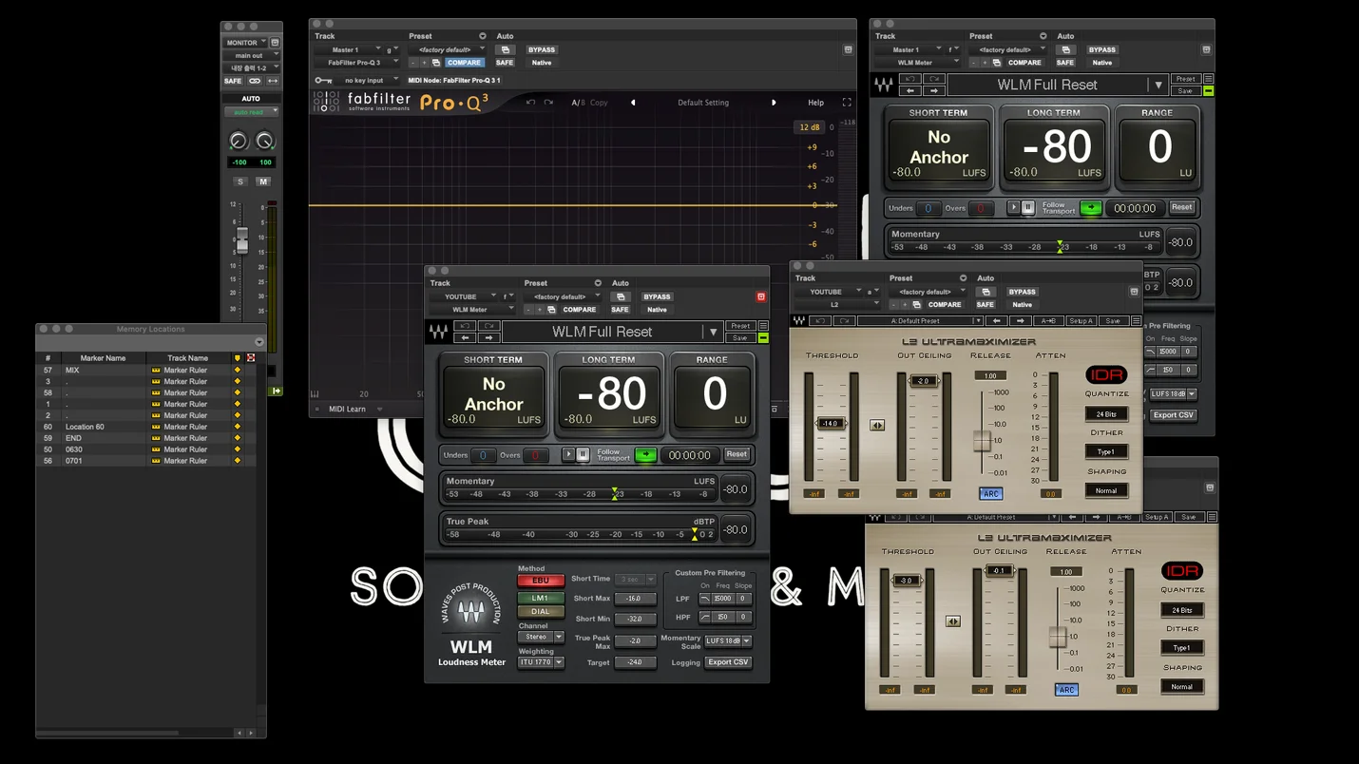The height and width of the screenshot is (764, 1359).
Task: Open no key input dropdown in Pro-Q window
Action: tap(369, 81)
